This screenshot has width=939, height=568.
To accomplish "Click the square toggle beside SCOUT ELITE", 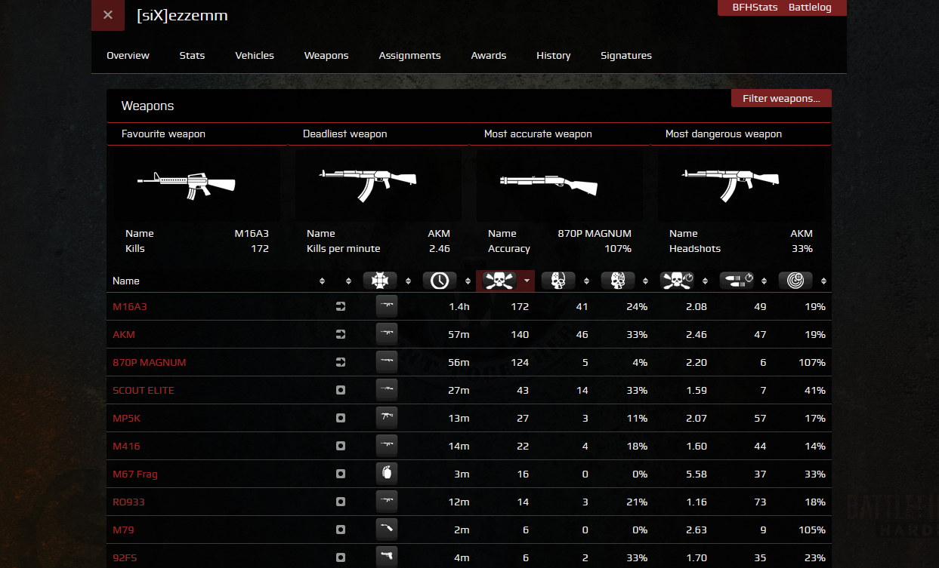I will click(341, 390).
